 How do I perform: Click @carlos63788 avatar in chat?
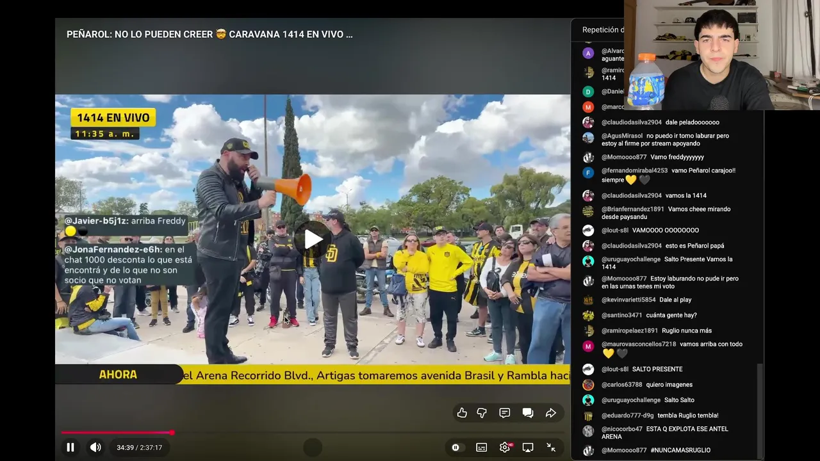pos(588,385)
